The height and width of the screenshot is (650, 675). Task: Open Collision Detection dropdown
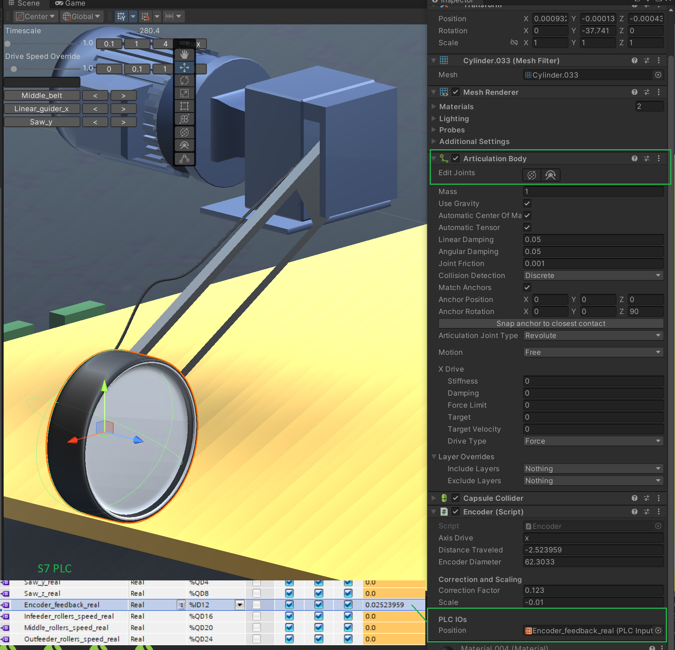(593, 276)
